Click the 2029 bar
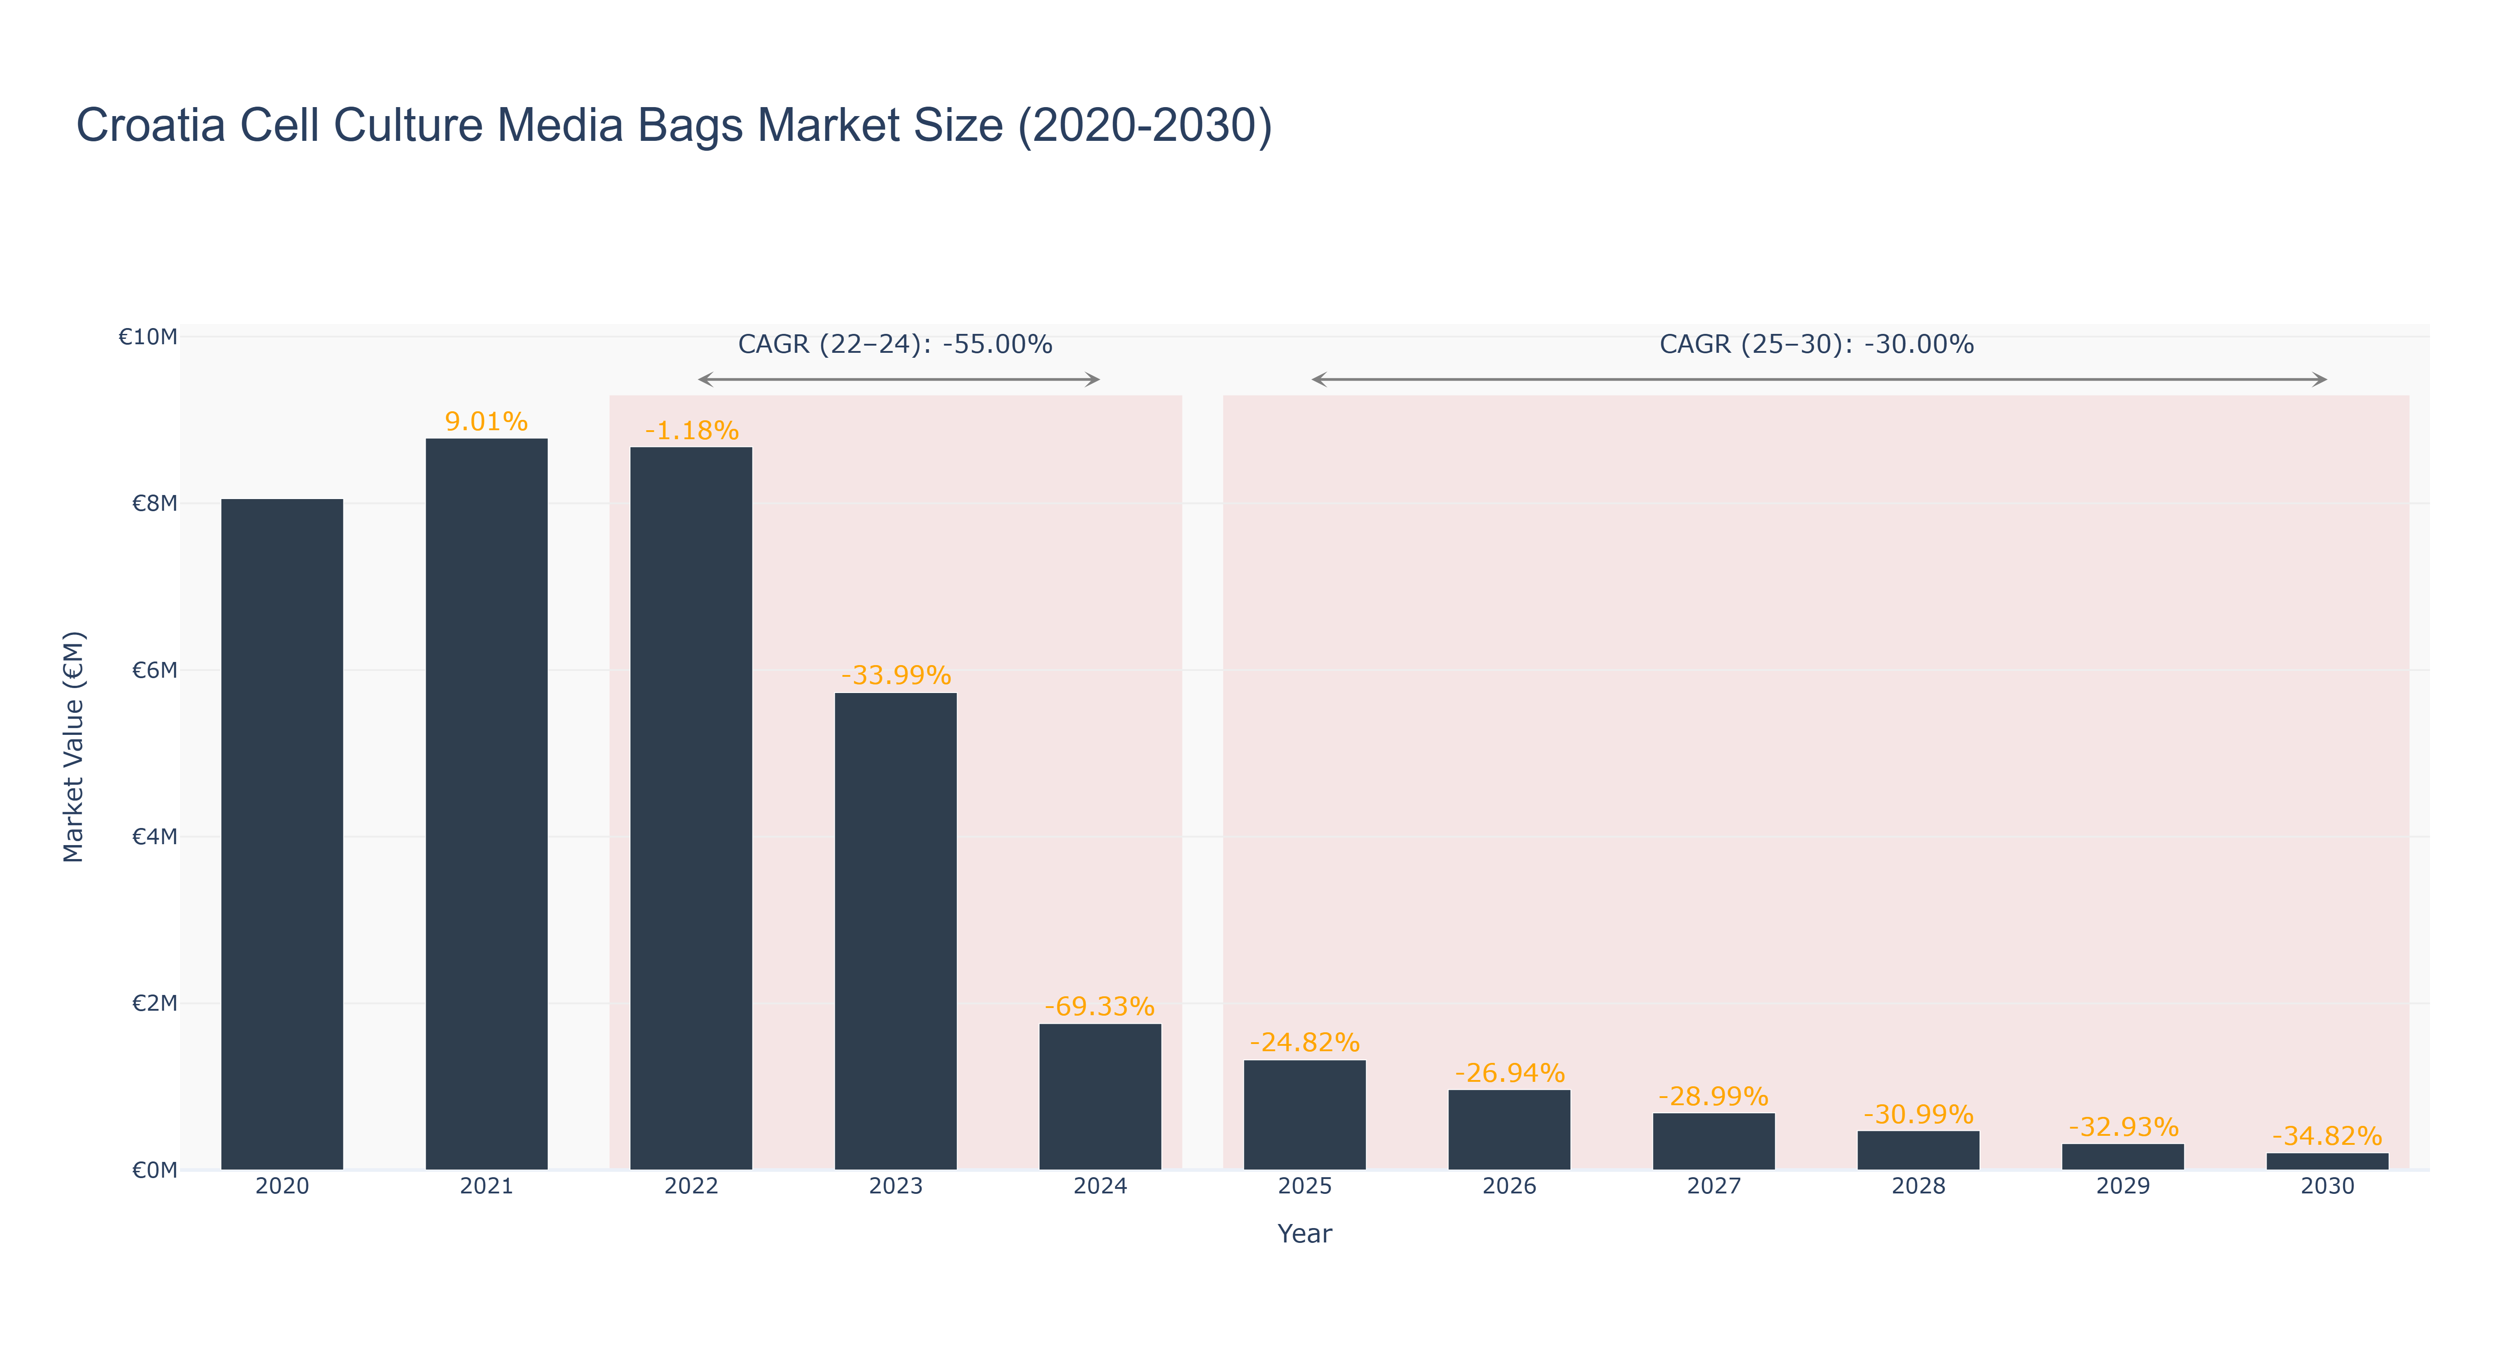Image resolution: width=2520 pixels, height=1350 pixels. [x=2123, y=1156]
